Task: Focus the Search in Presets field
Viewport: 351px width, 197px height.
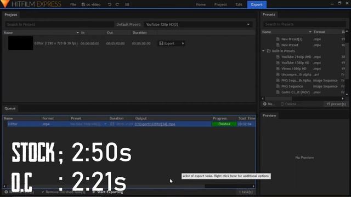Action: [x=304, y=24]
